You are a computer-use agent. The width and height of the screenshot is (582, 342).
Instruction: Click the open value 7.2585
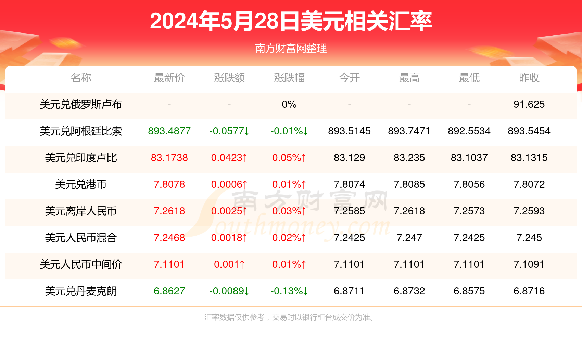click(x=349, y=211)
